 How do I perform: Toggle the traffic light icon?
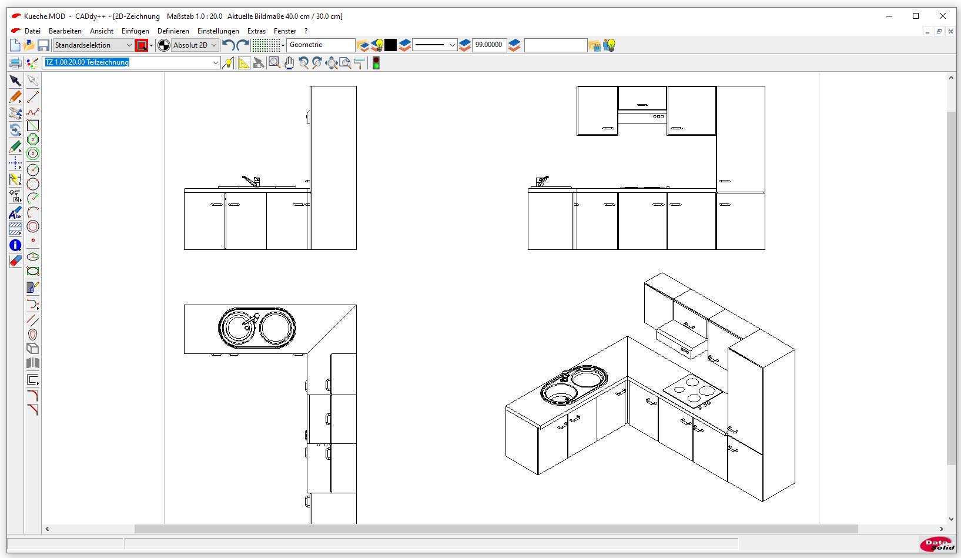tap(376, 63)
